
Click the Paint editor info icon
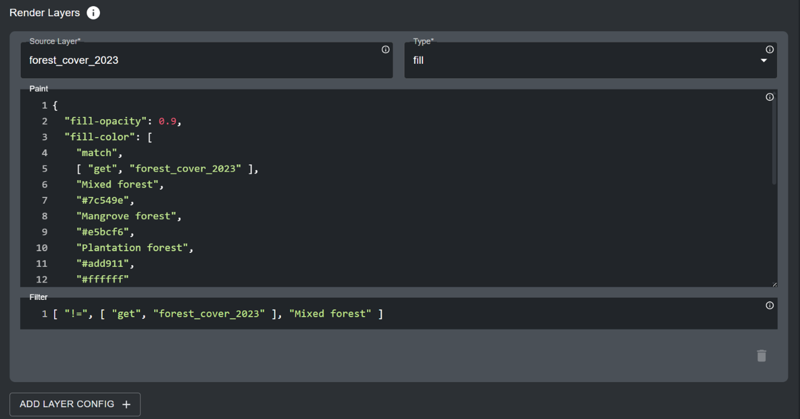(x=770, y=97)
